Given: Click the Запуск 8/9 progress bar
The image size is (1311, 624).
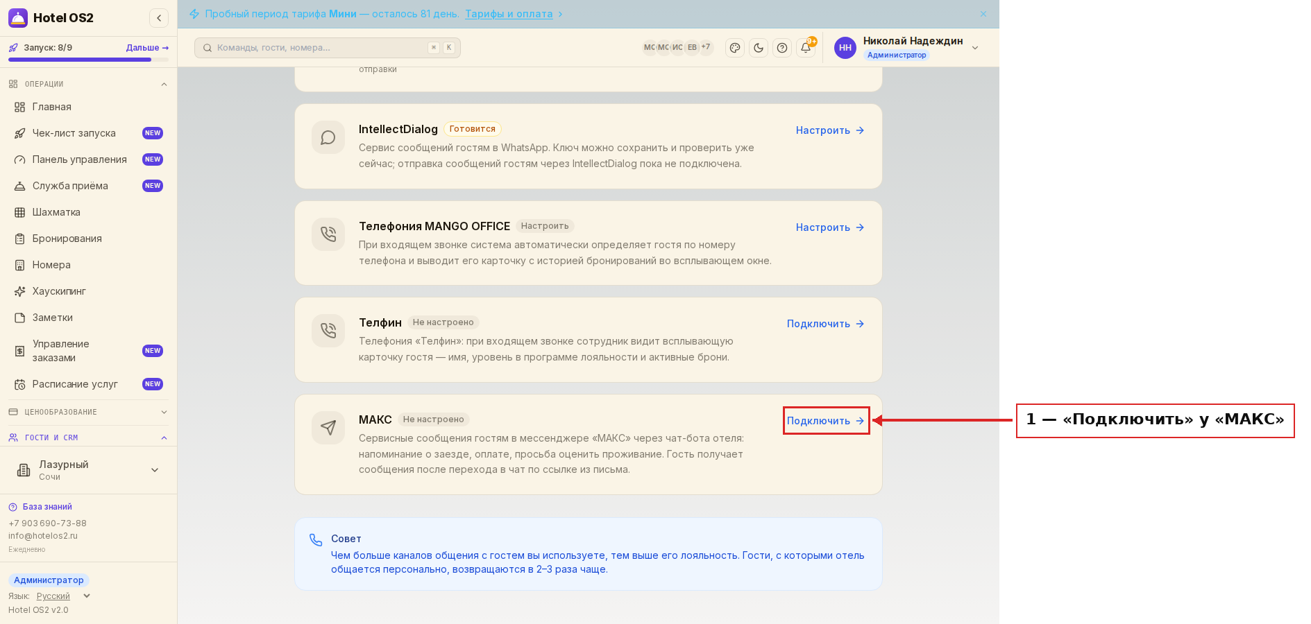Looking at the screenshot, I should [89, 60].
